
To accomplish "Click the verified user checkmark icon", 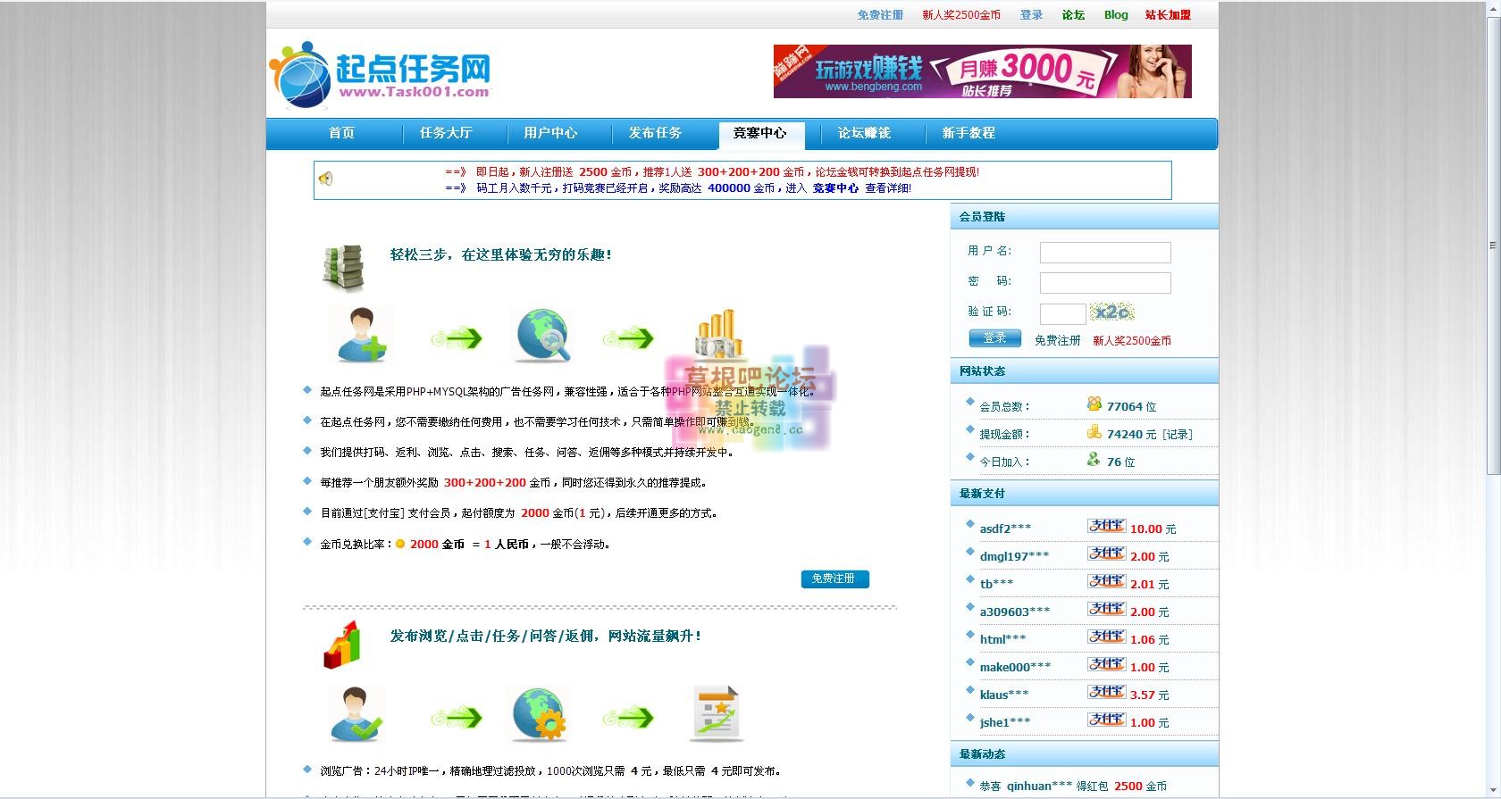I will (357, 715).
